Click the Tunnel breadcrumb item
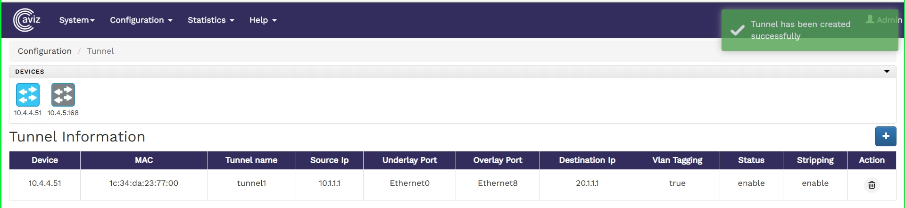The width and height of the screenshot is (905, 208). (100, 51)
